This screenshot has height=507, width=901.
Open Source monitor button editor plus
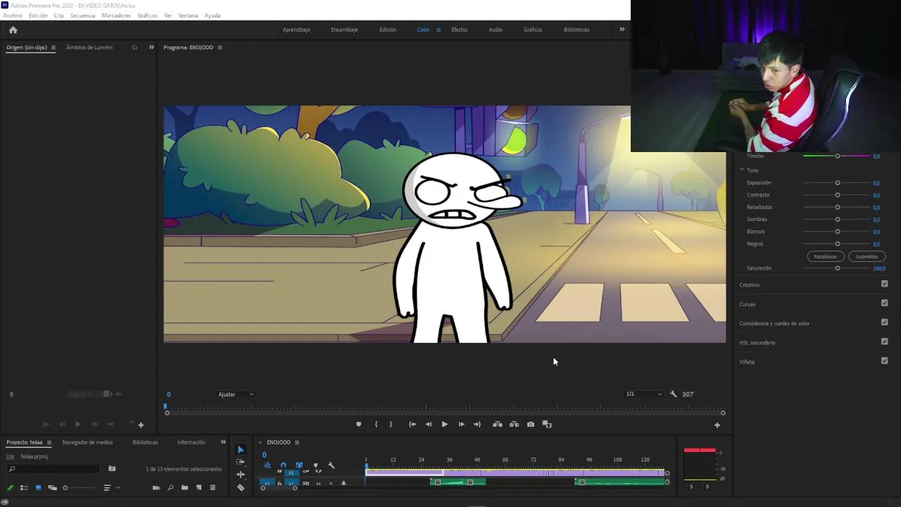click(x=141, y=425)
